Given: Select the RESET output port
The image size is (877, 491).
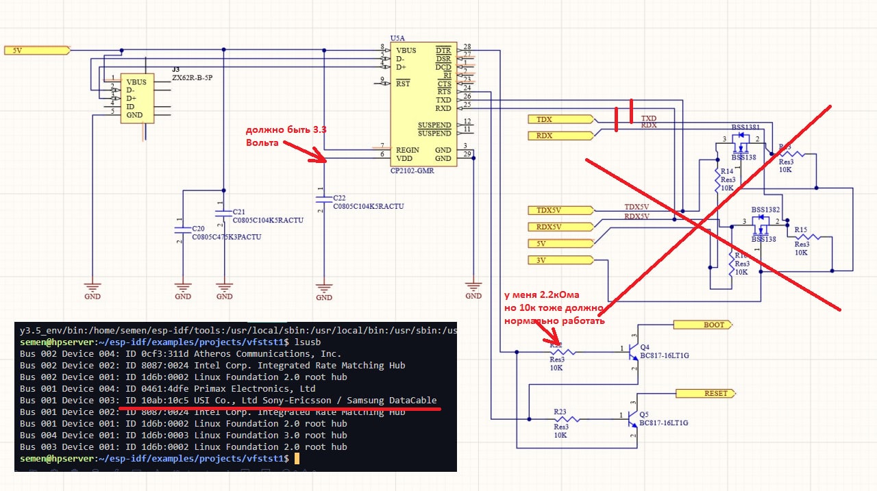Looking at the screenshot, I should tap(706, 393).
